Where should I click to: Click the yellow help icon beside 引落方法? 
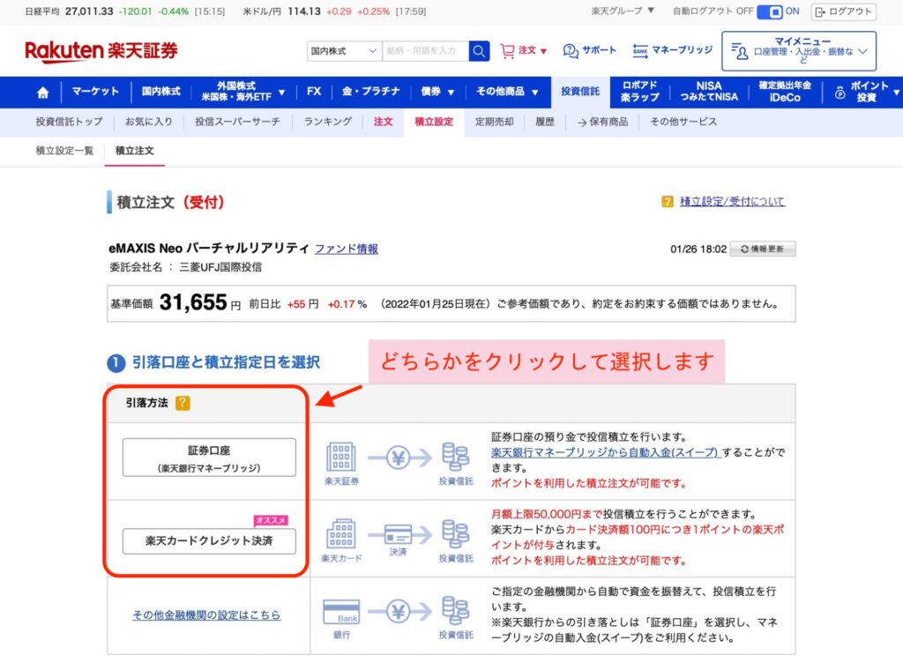183,403
